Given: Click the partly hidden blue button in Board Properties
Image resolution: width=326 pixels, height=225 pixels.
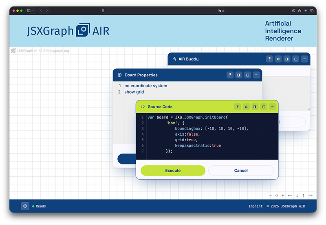Looking at the screenshot, I should pyautogui.click(x=127, y=159).
